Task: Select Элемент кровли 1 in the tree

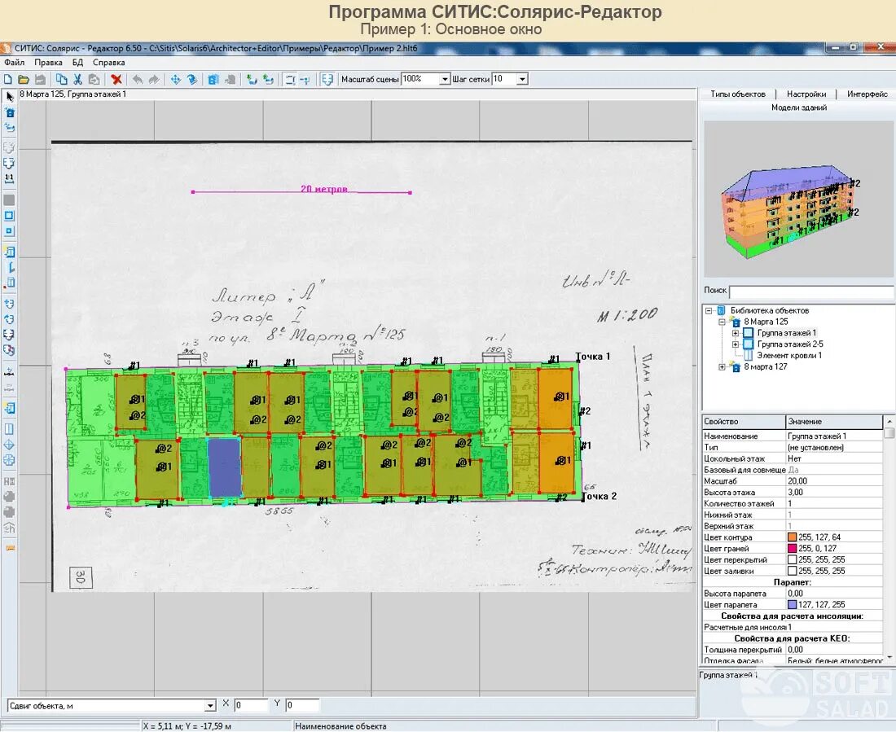Action: click(x=789, y=356)
